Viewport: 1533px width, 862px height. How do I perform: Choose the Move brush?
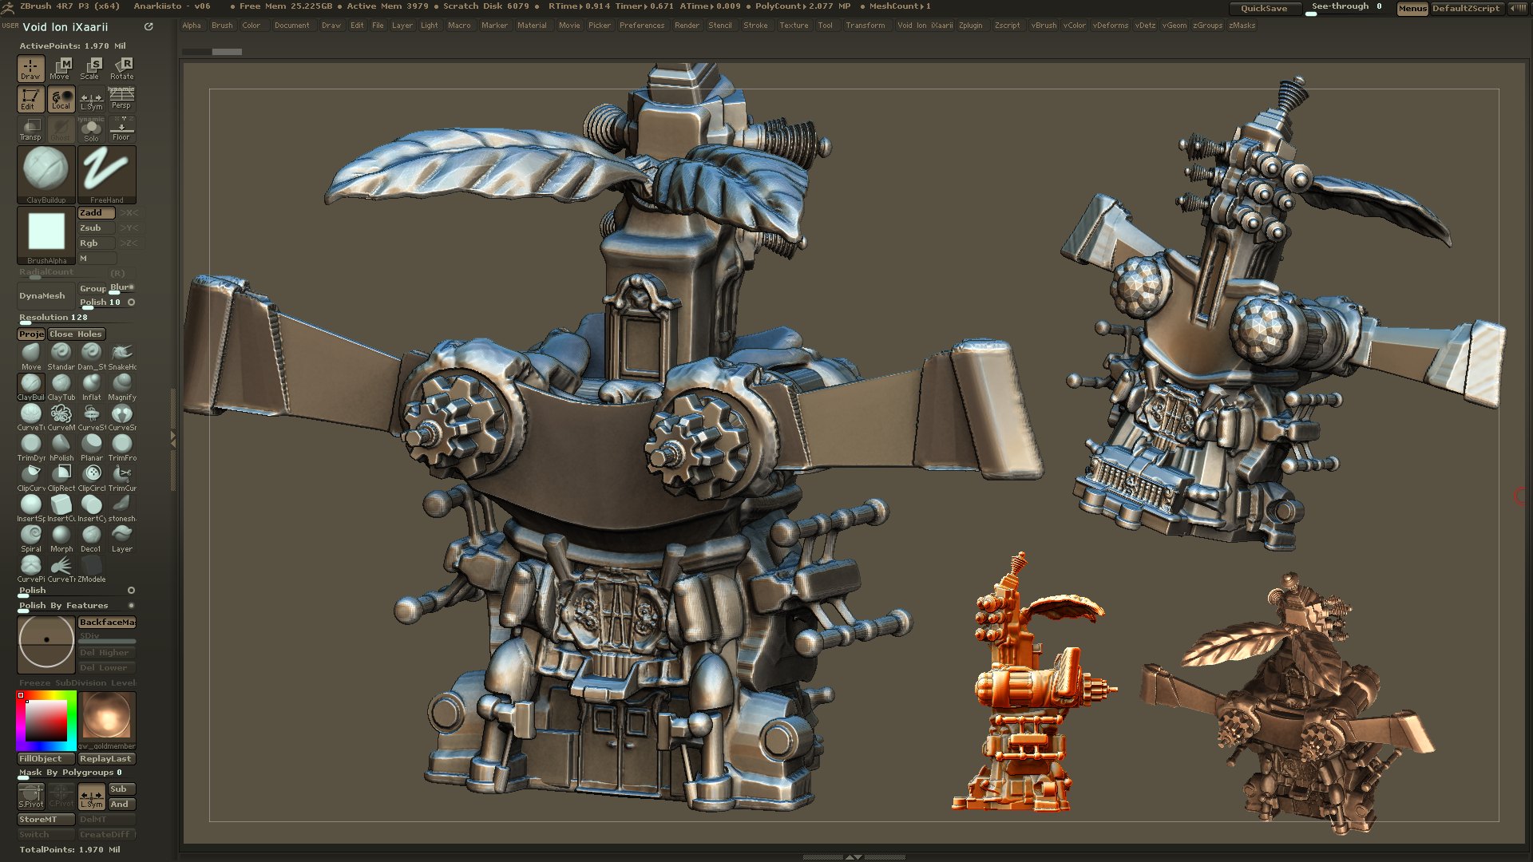(31, 354)
